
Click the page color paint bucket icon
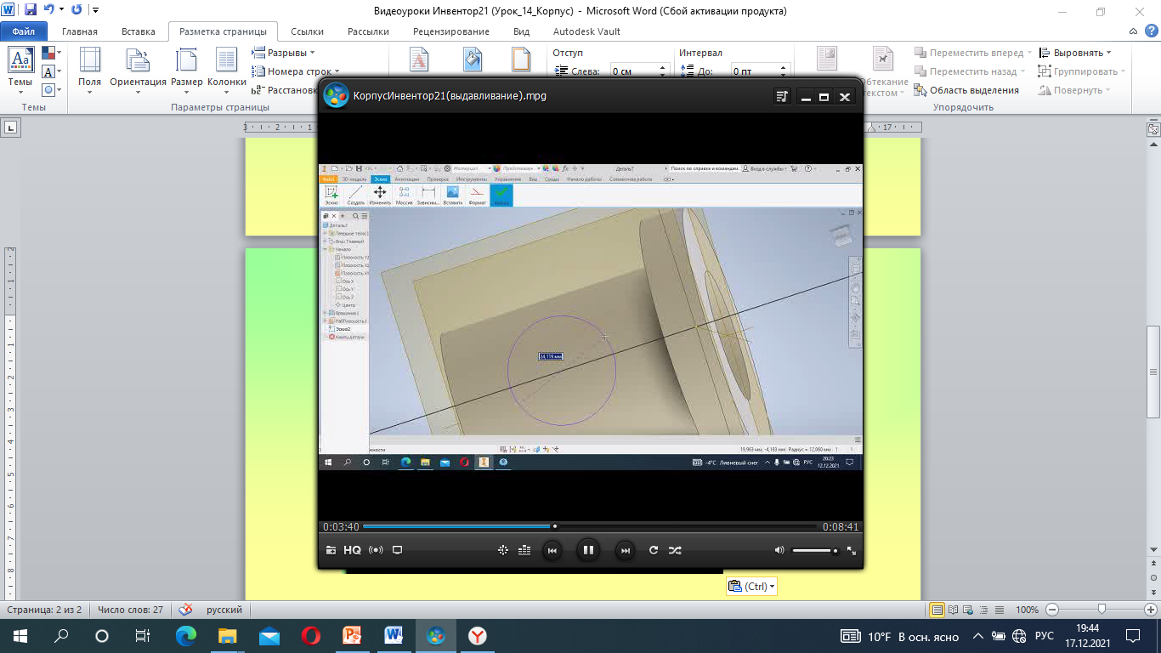point(473,59)
